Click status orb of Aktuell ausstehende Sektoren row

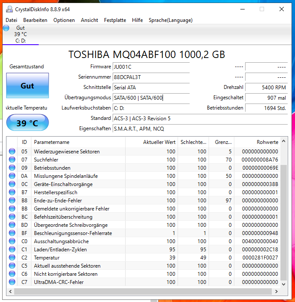point(12,266)
